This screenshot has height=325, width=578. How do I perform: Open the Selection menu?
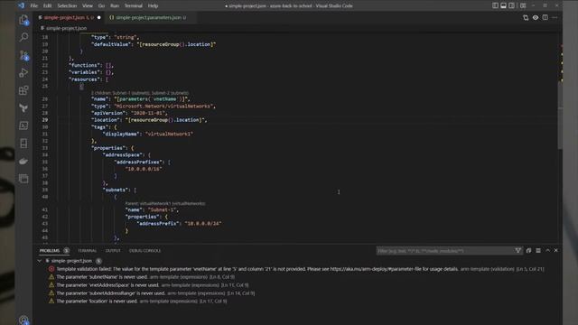[67, 5]
